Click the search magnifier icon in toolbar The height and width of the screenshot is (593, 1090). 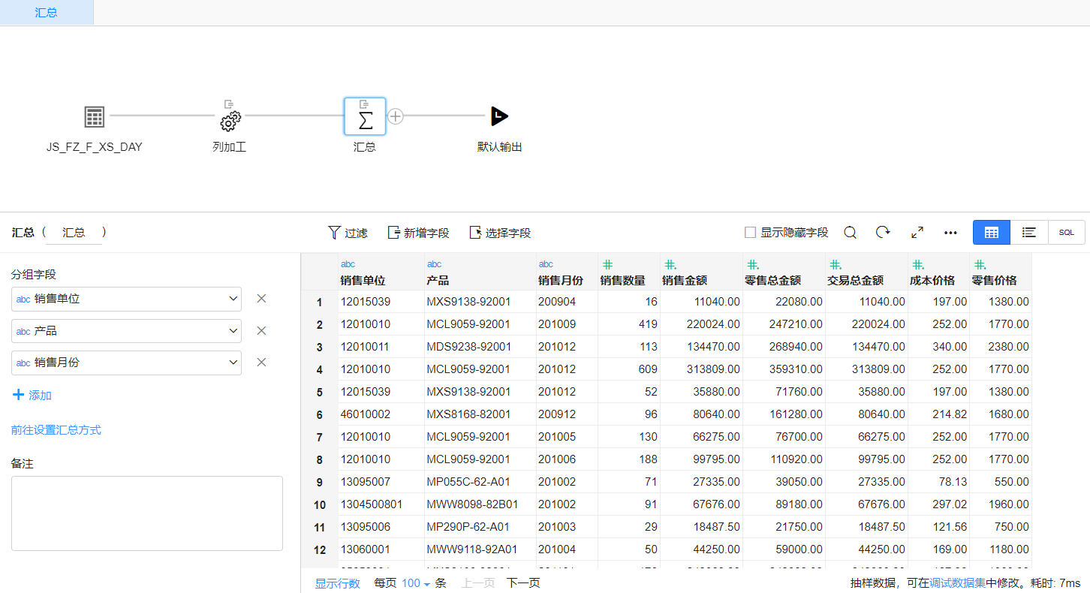pyautogui.click(x=850, y=233)
